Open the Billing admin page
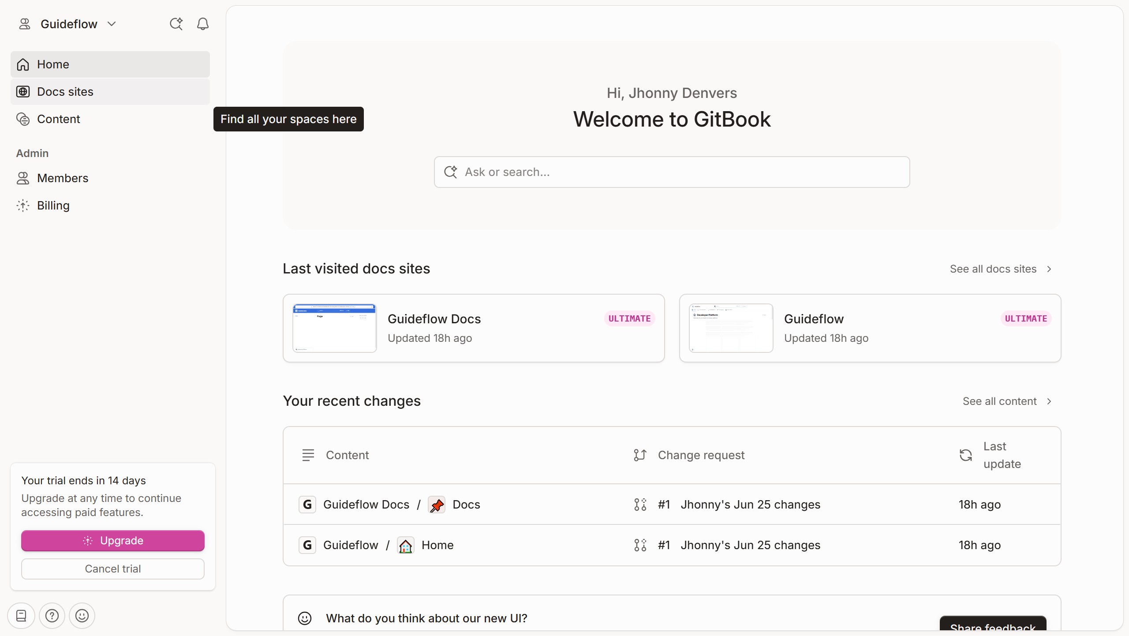Image resolution: width=1129 pixels, height=636 pixels. tap(110, 206)
